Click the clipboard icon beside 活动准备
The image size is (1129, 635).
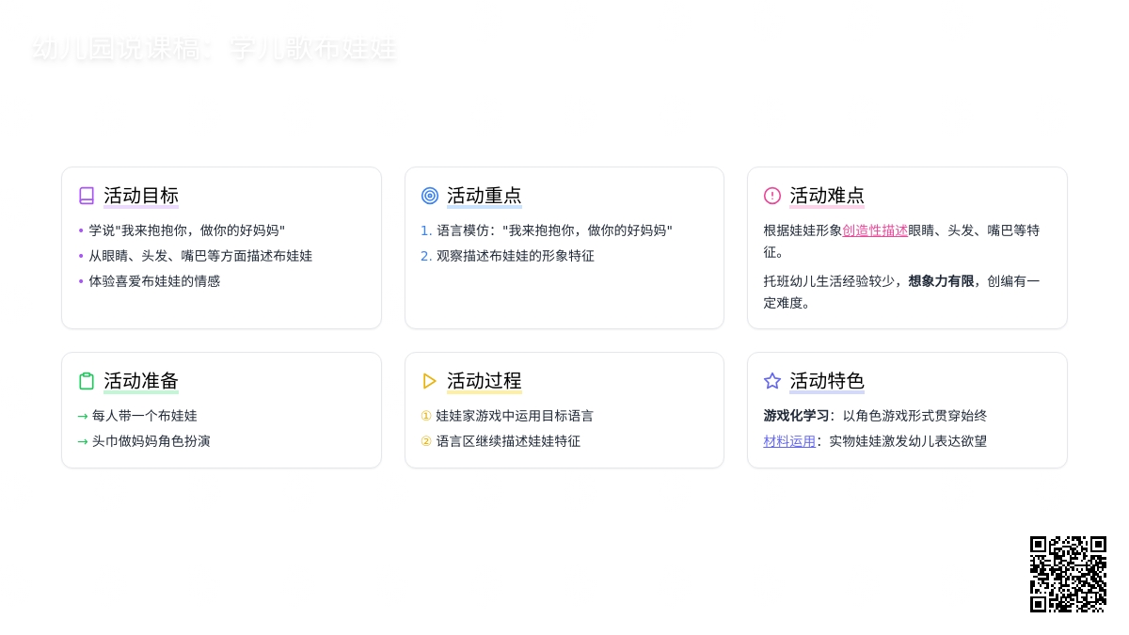pos(87,381)
